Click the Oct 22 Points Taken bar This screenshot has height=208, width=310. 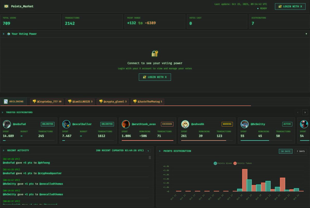point(282,185)
